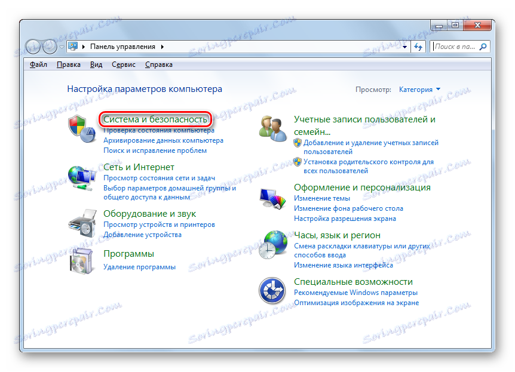Image resolution: width=515 pixels, height=372 pixels.
Task: Open the 'Вид' menu
Action: pyautogui.click(x=96, y=64)
